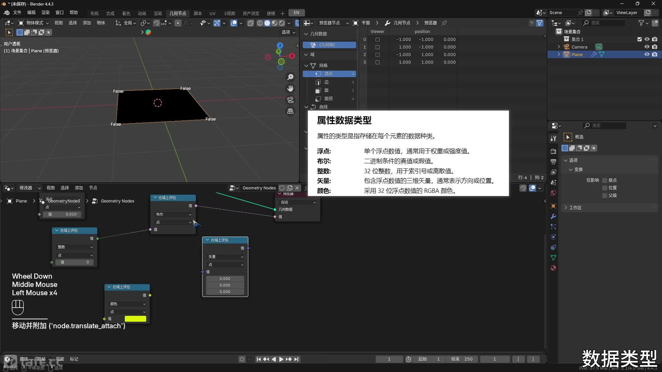Viewport: 662px width, 372px height.
Task: Open the 添加 menu in node editor
Action: click(x=79, y=188)
